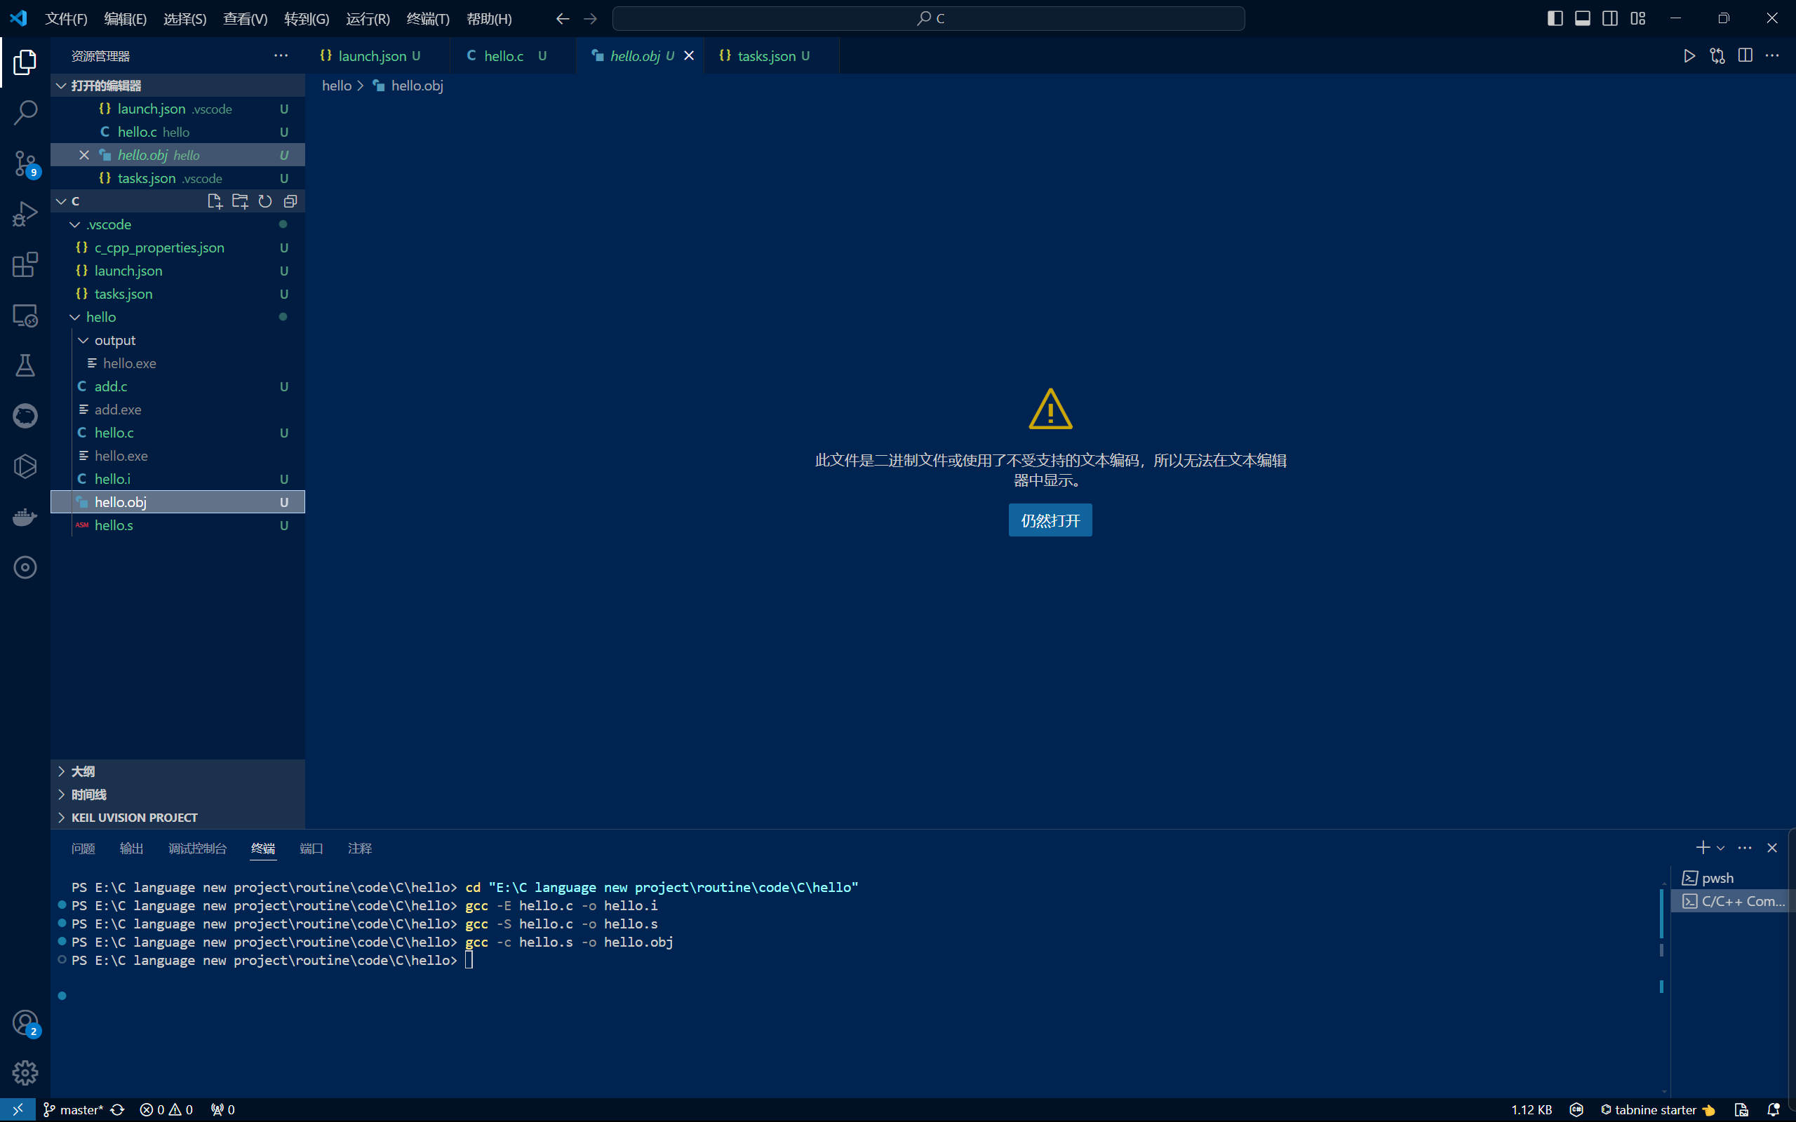Open the Extensions view
This screenshot has width=1796, height=1122.
(25, 264)
